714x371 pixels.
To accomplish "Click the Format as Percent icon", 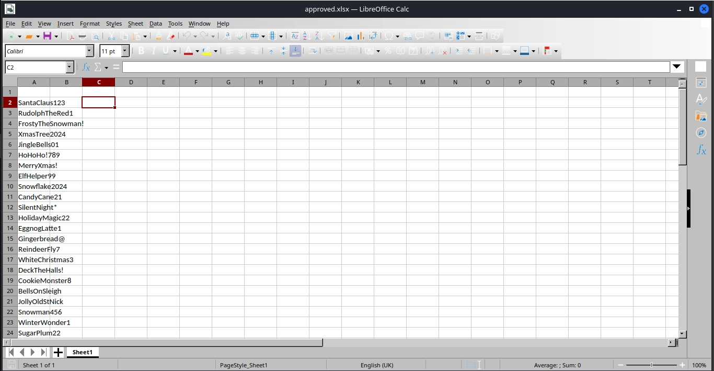I will tap(388, 51).
